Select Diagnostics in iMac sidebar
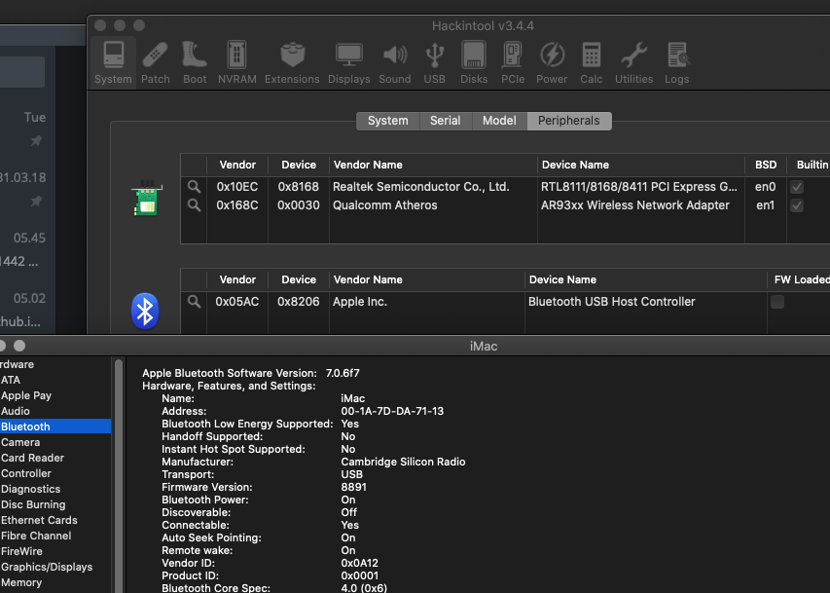This screenshot has height=593, width=830. pos(55,489)
